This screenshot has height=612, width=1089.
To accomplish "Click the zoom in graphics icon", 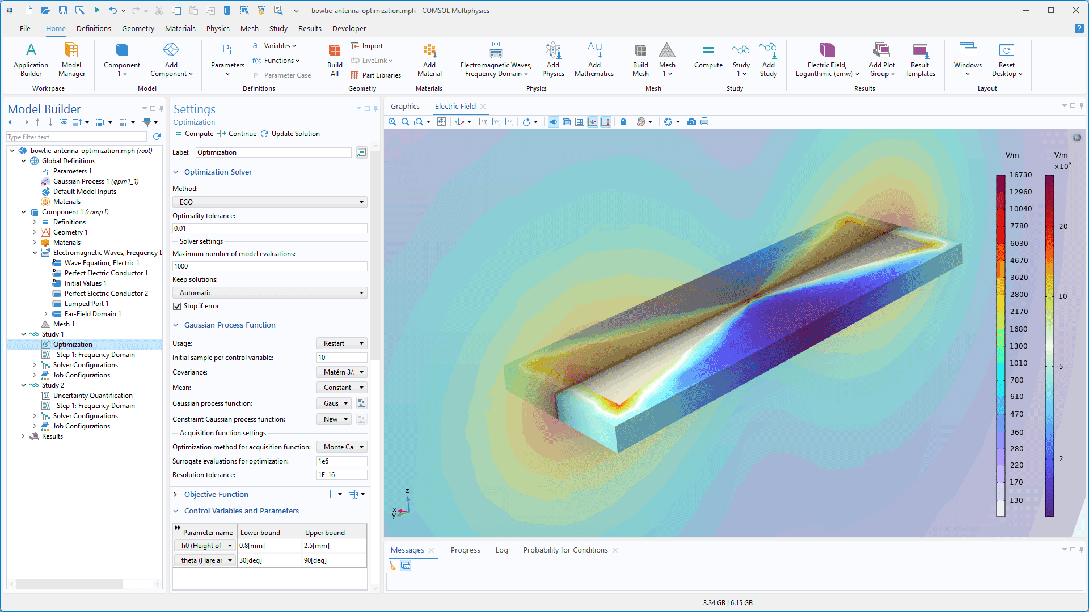I will (x=392, y=122).
